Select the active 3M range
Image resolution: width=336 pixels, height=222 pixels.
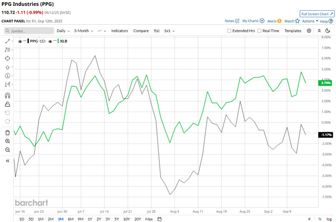click(61, 219)
